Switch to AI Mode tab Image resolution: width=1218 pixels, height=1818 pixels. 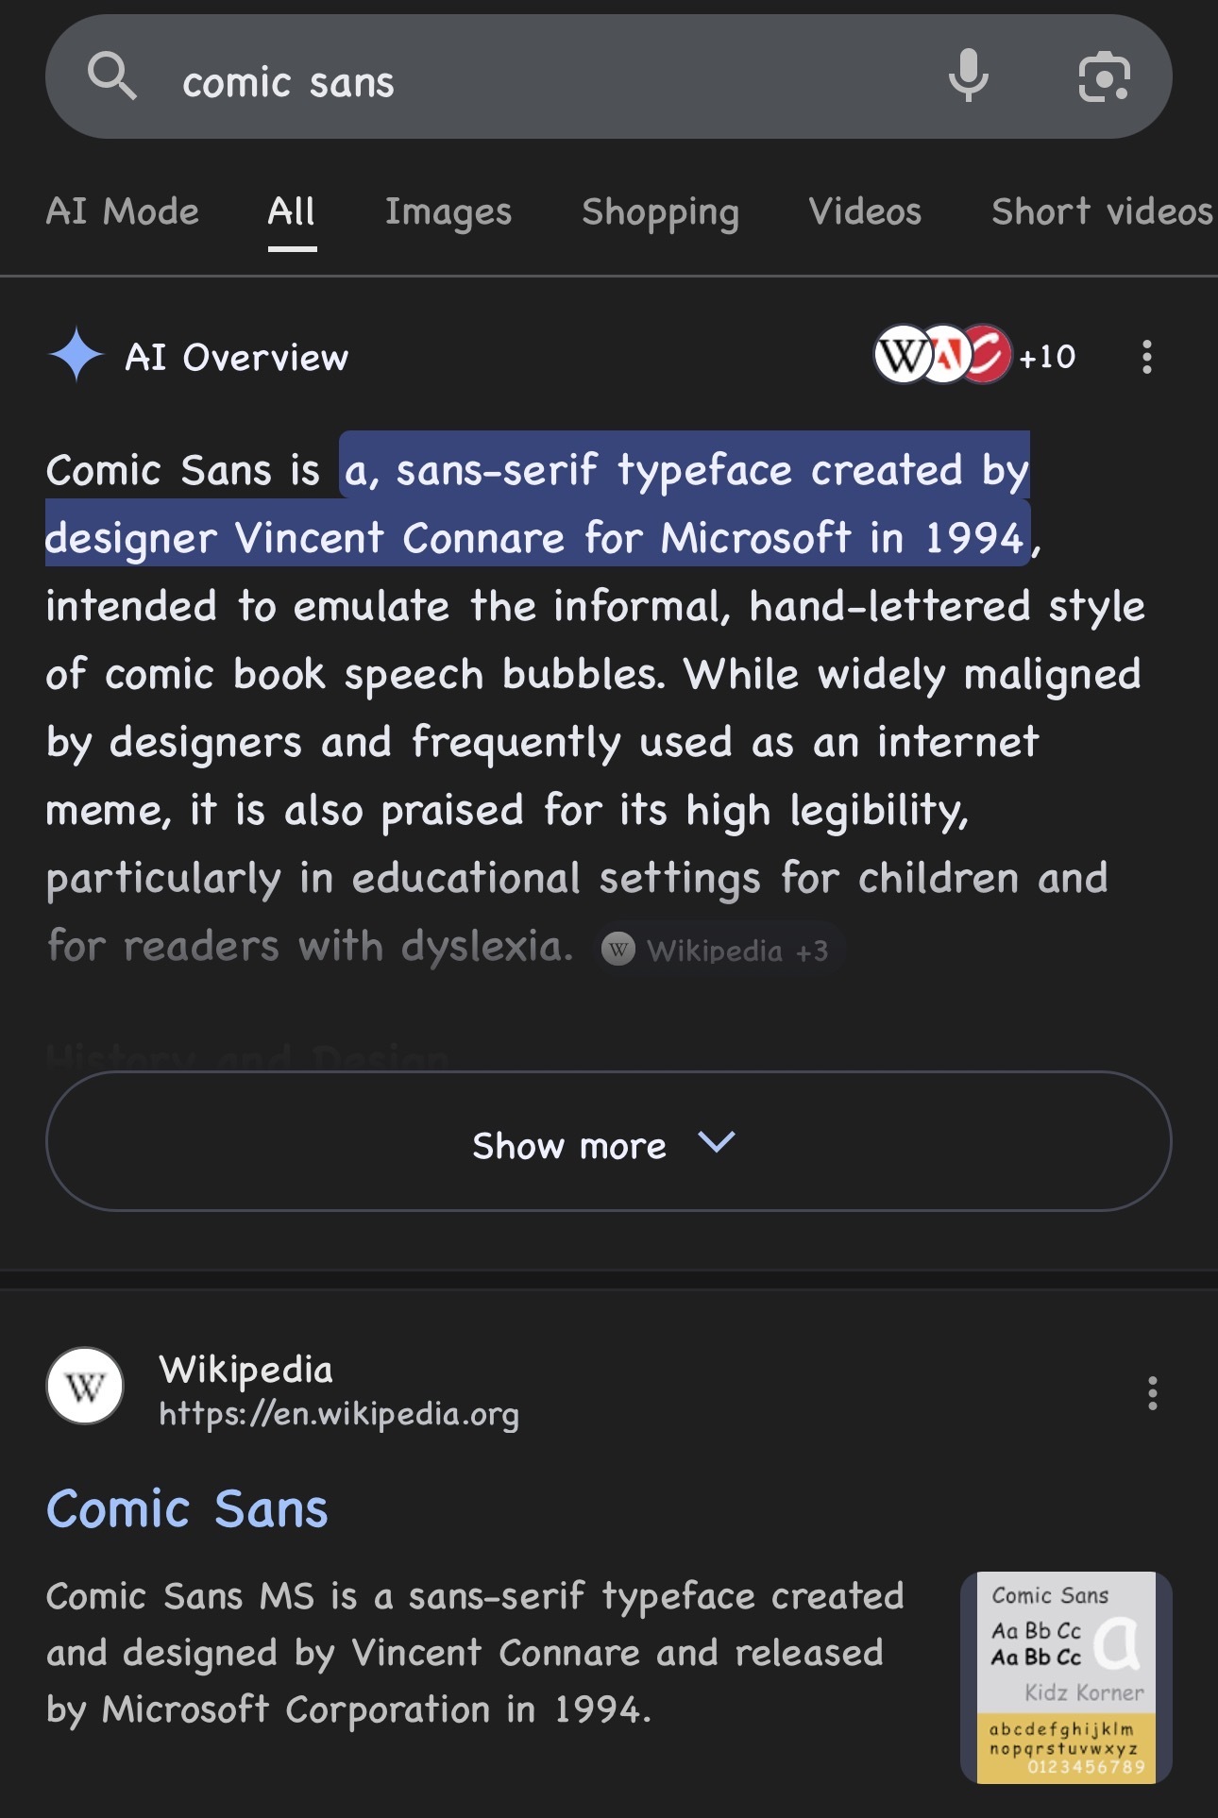point(123,212)
